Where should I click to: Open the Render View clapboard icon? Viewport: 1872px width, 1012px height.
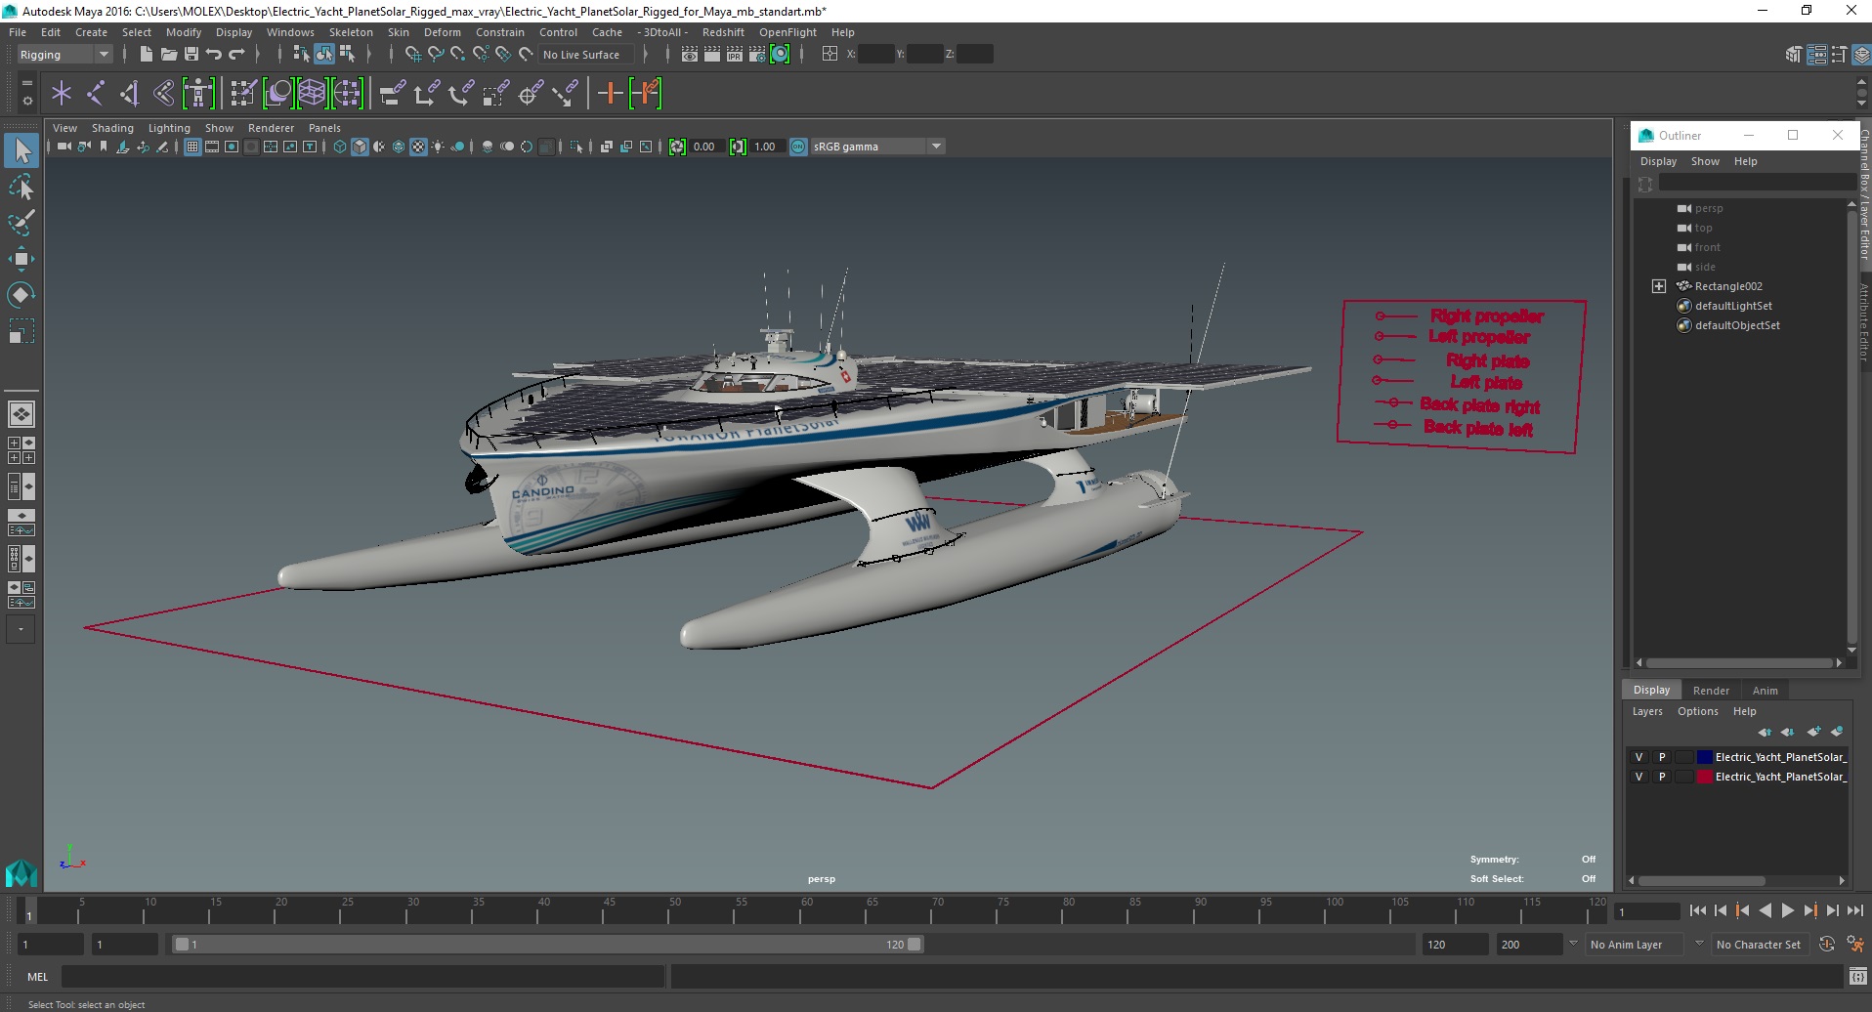690,55
